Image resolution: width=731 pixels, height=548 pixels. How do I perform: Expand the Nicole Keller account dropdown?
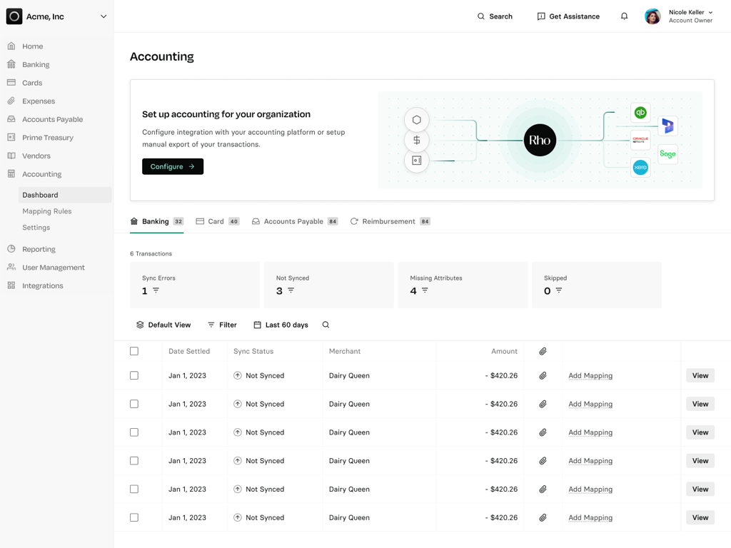point(710,13)
